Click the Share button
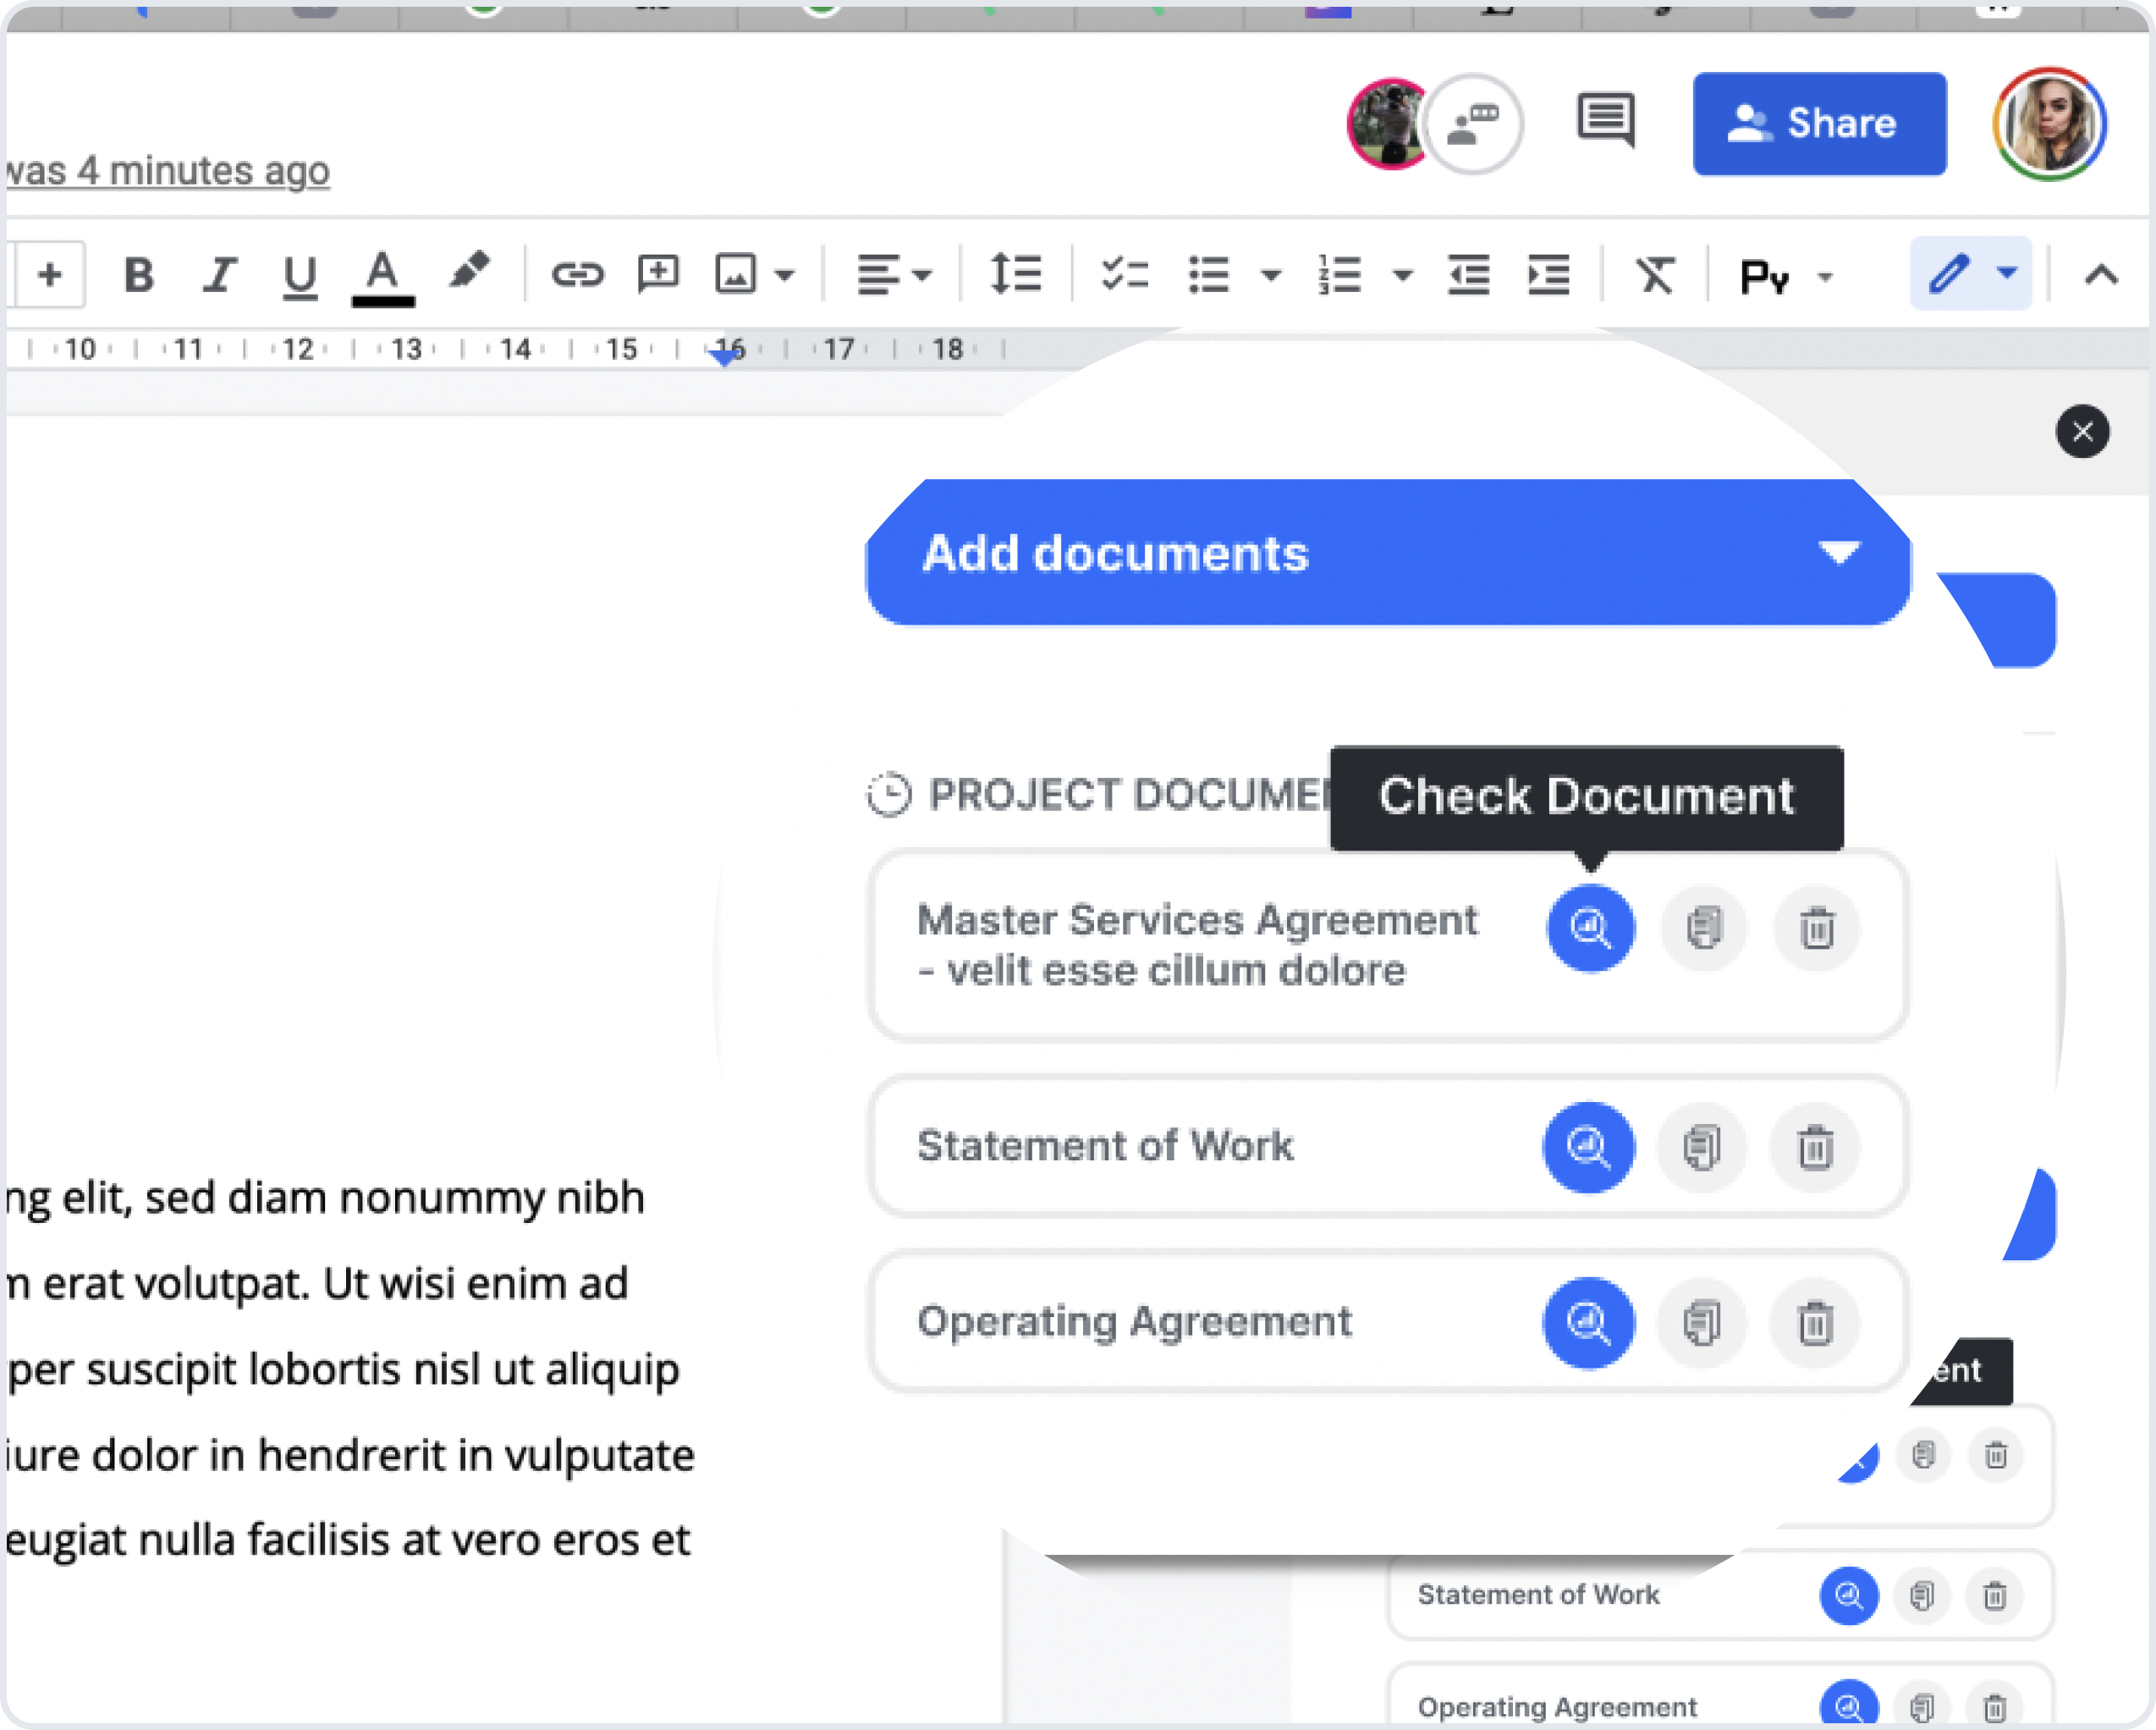The height and width of the screenshot is (1730, 2156). pos(1819,124)
